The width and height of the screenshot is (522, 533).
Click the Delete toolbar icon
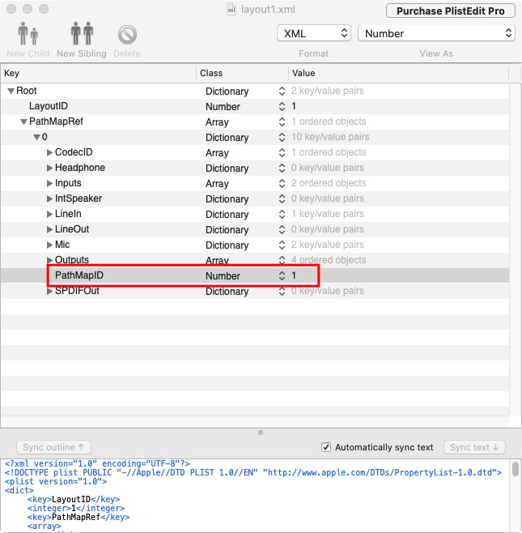[127, 35]
